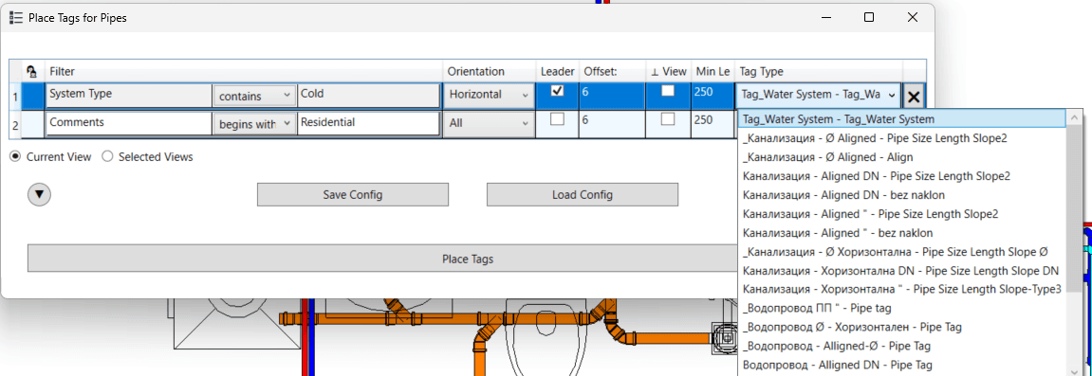The width and height of the screenshot is (1092, 376).
Task: Click the 'Cold' filter value field
Action: (x=368, y=96)
